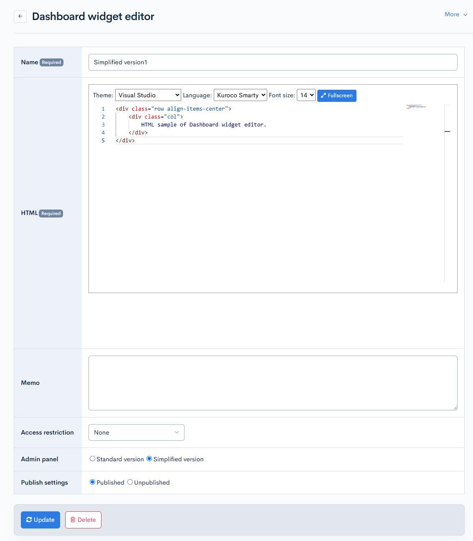Click the closing div on line 5
The height and width of the screenshot is (541, 473).
pyautogui.click(x=125, y=140)
